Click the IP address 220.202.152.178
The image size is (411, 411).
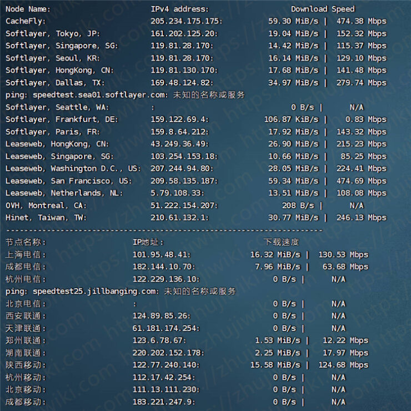168,353
